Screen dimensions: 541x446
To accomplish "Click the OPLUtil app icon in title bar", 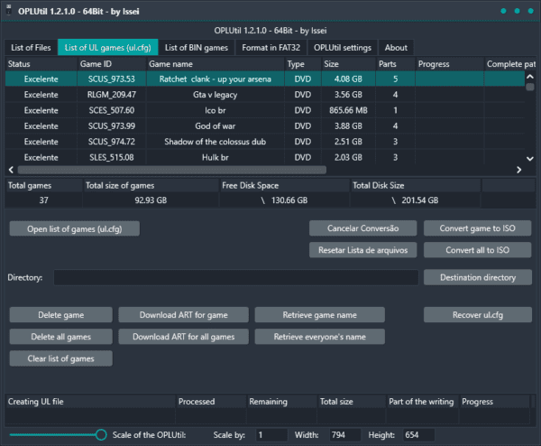I will click(x=11, y=11).
